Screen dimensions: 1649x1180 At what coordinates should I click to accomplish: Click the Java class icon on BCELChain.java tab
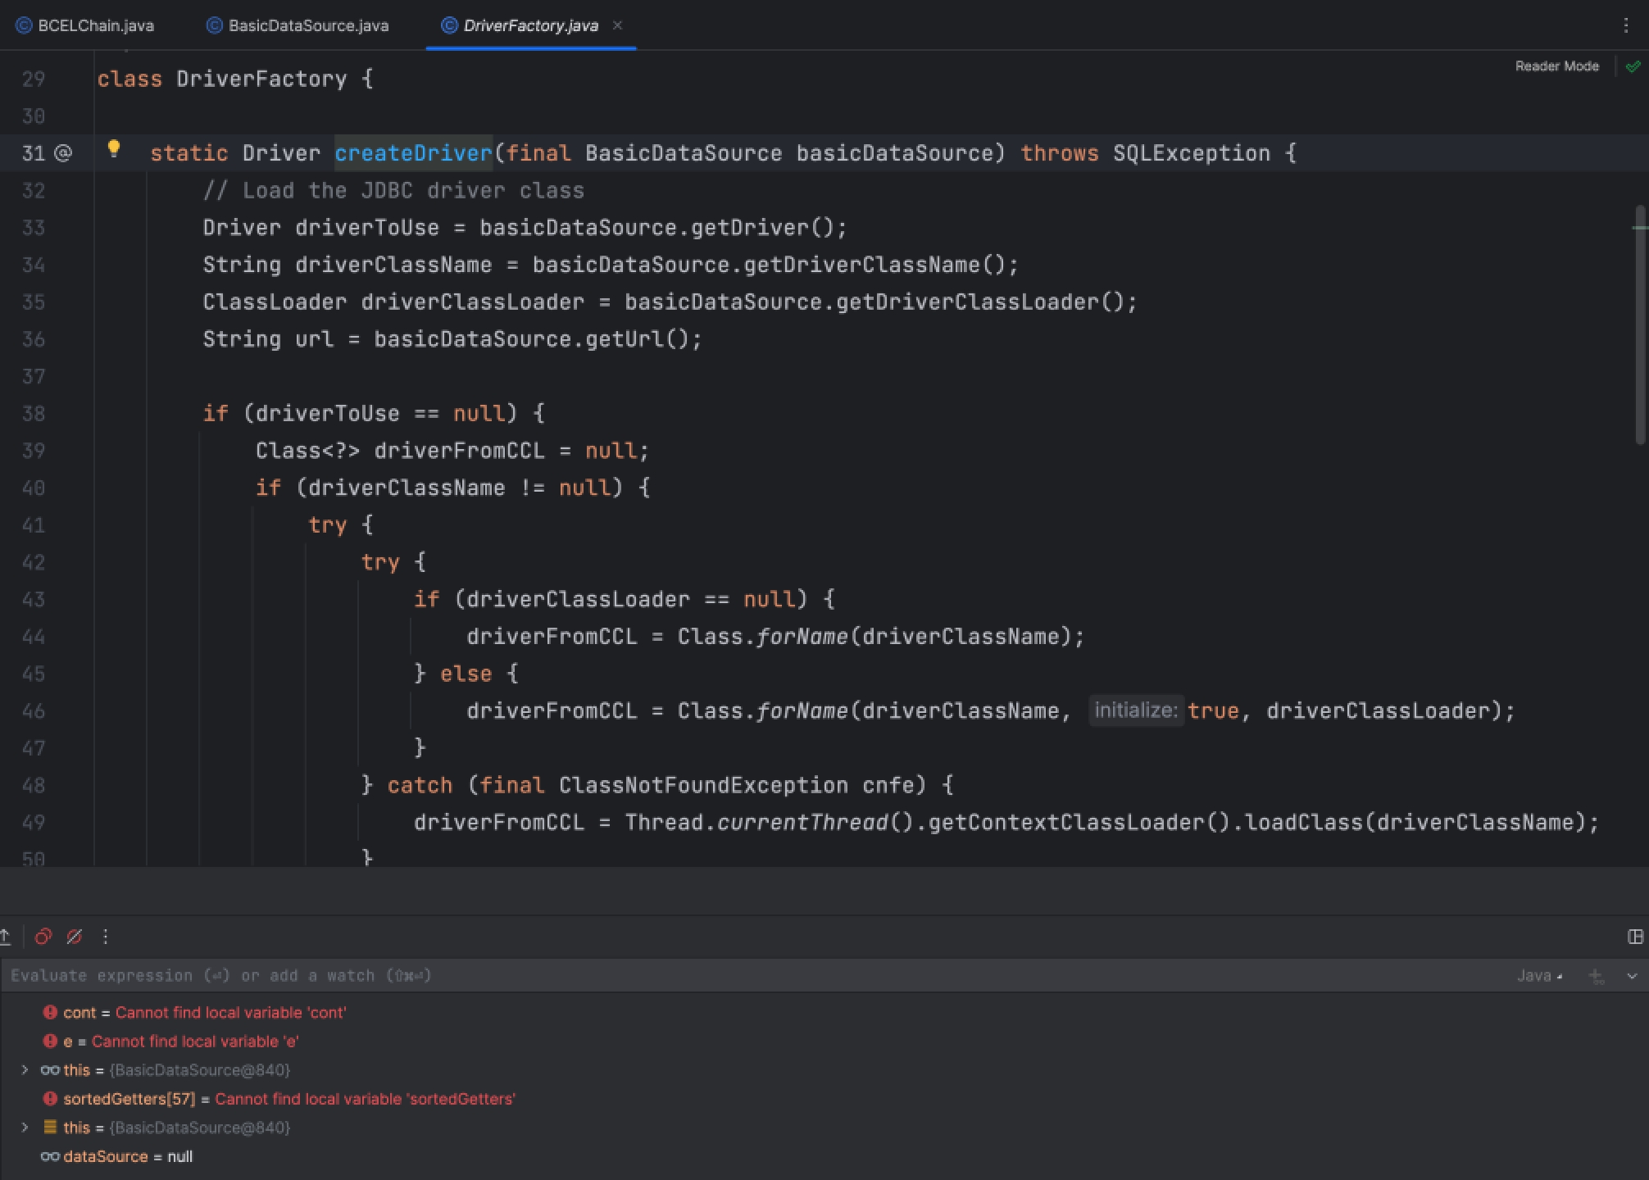(24, 25)
